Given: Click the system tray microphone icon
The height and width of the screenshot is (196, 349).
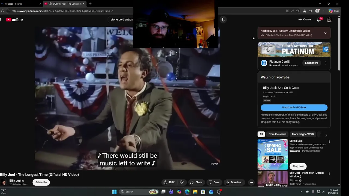Looking at the screenshot, I should pyautogui.click(x=313, y=192).
